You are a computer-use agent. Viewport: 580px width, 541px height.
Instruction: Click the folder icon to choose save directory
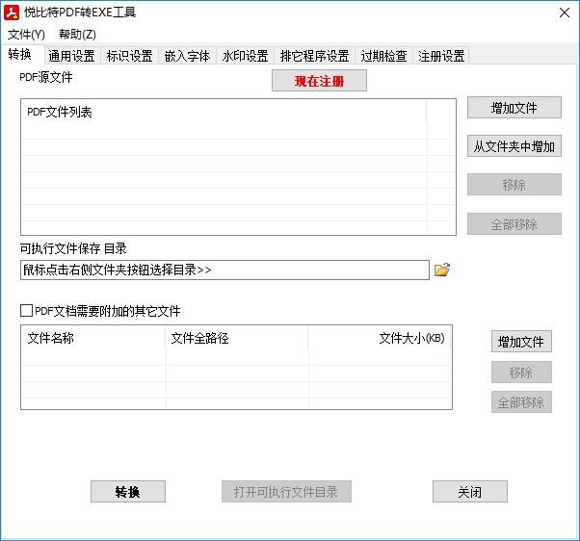coord(442,270)
